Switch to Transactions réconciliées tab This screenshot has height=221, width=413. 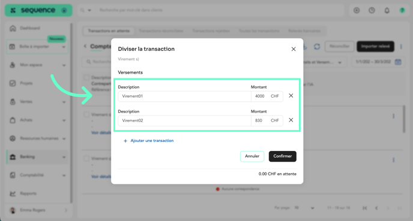pyautogui.click(x=161, y=31)
